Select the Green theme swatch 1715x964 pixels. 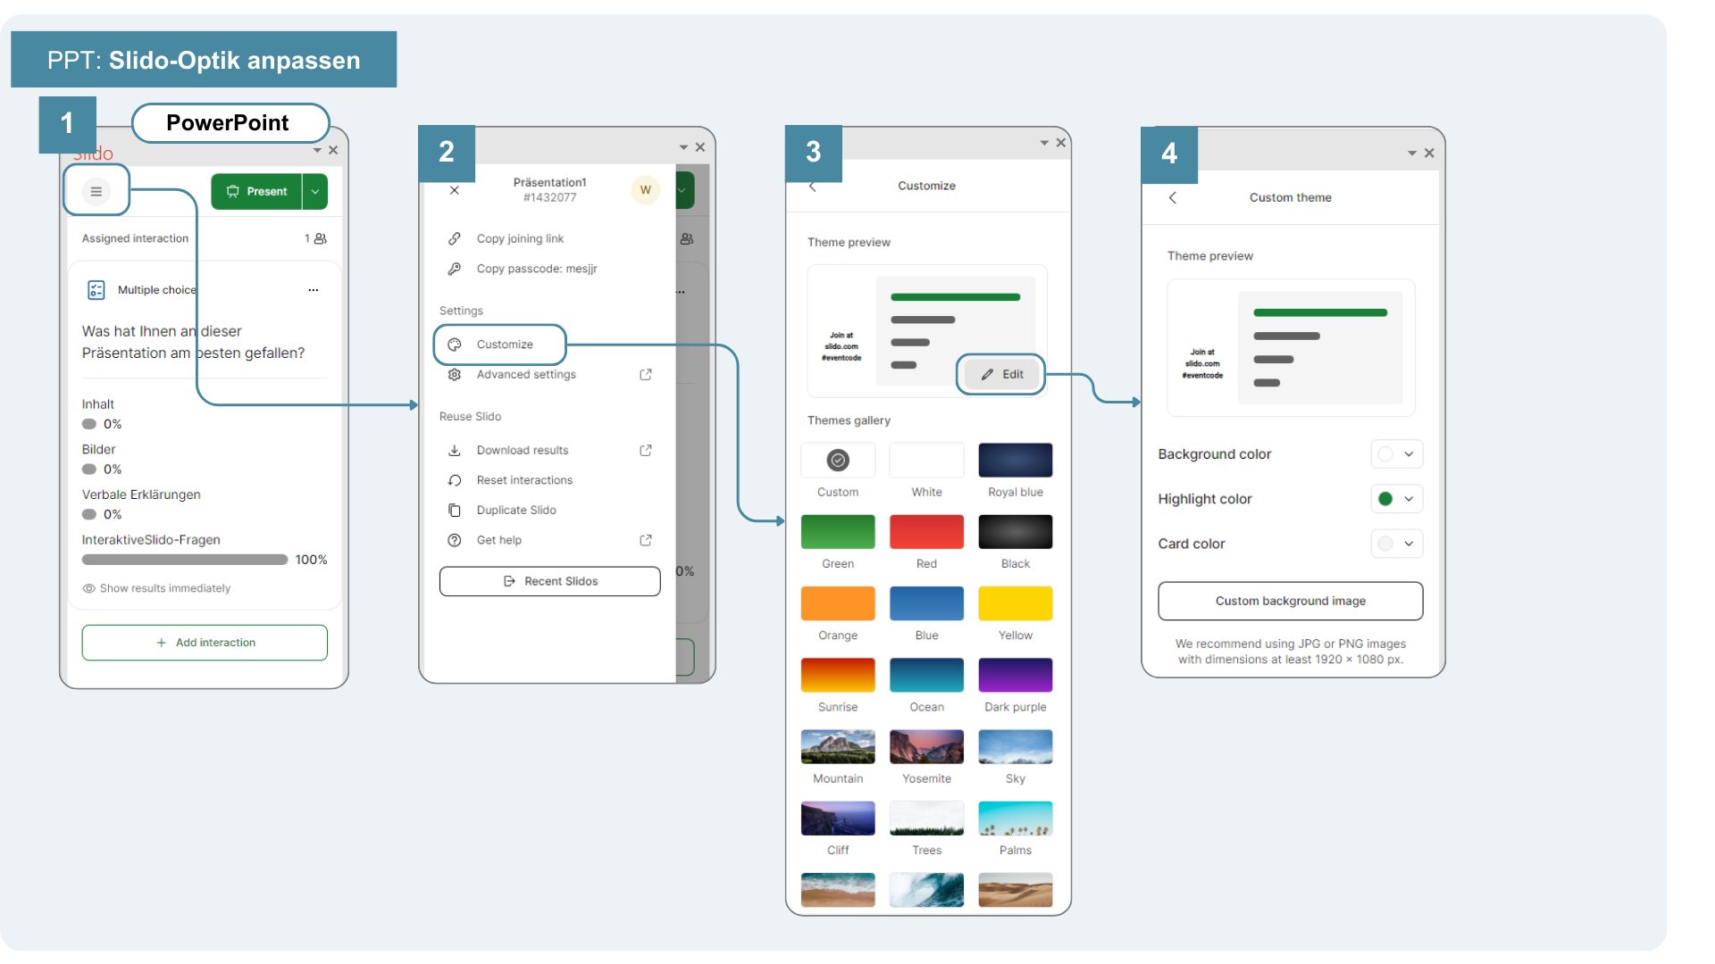[838, 532]
